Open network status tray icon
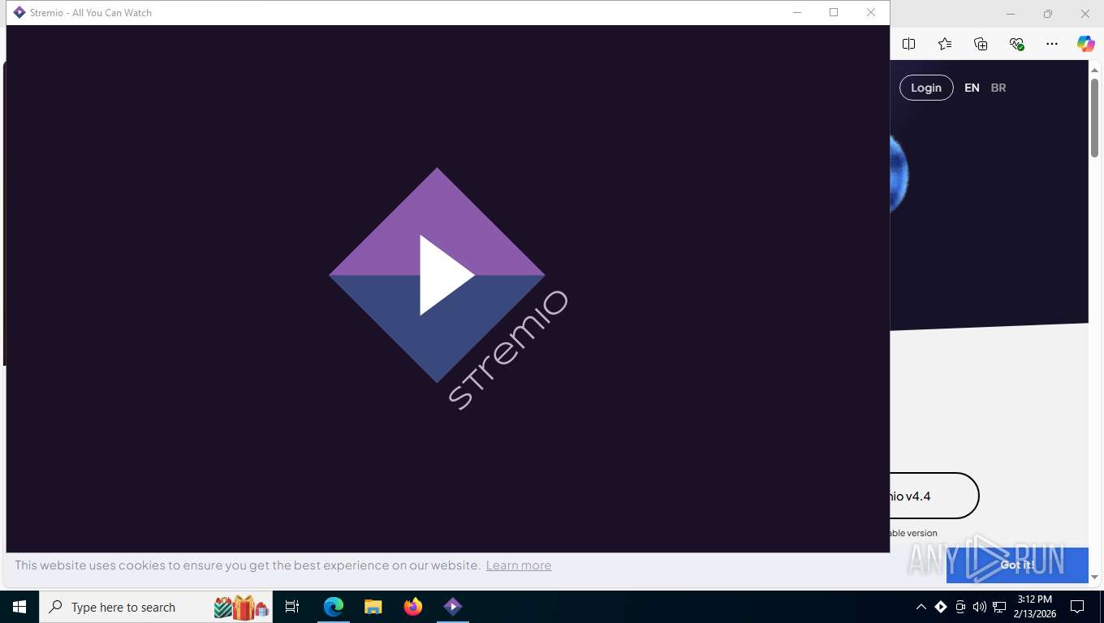This screenshot has width=1104, height=623. tap(999, 607)
